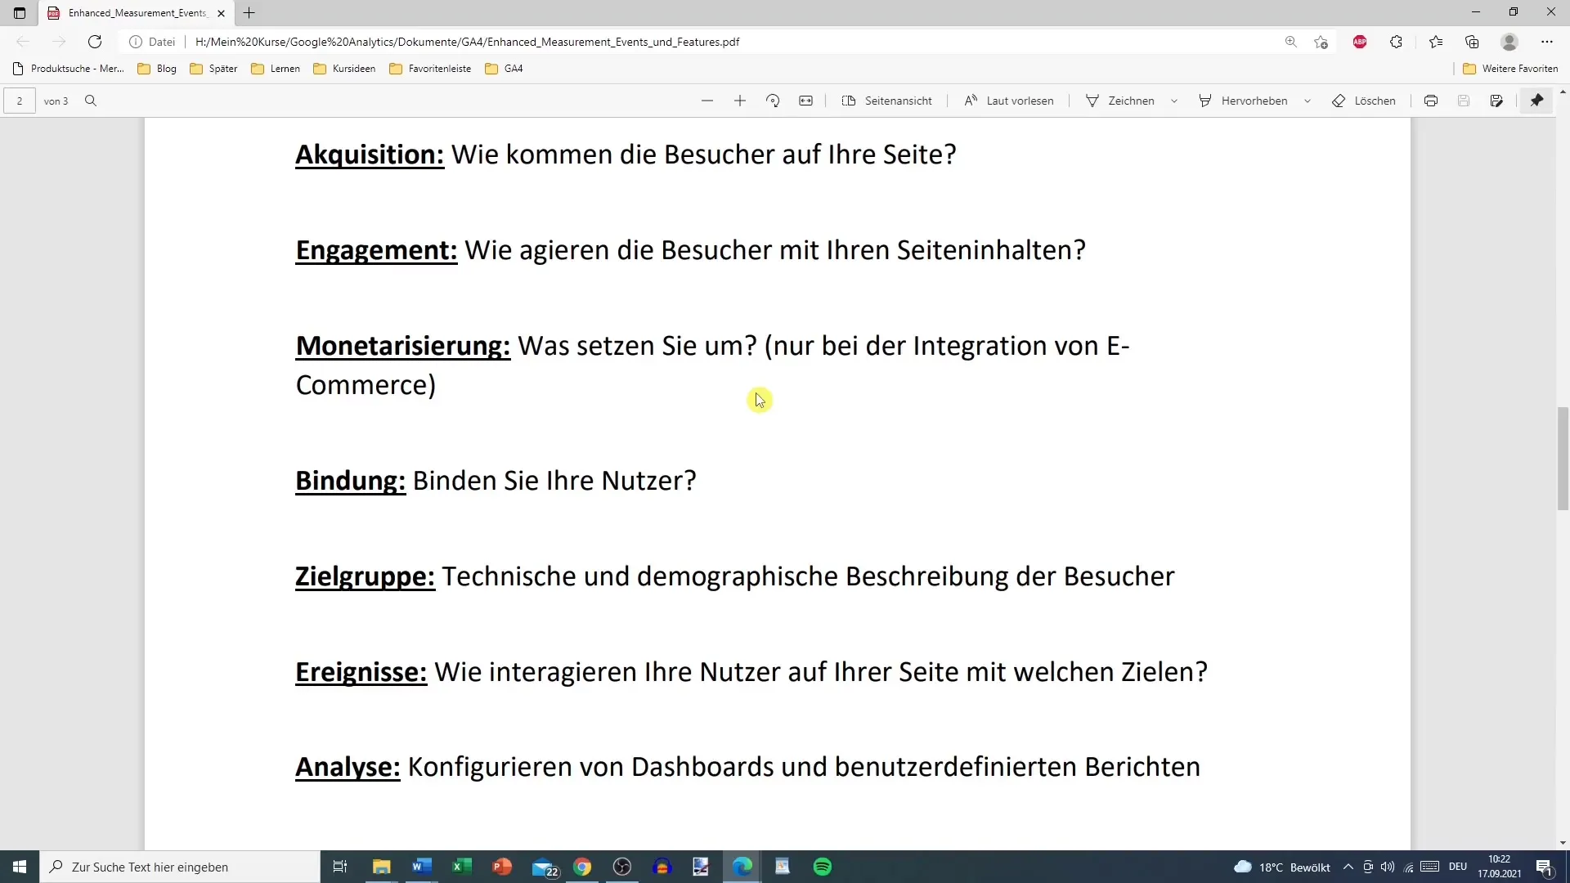Open volume control in tray
Viewport: 1570px width, 883px height.
[1388, 867]
